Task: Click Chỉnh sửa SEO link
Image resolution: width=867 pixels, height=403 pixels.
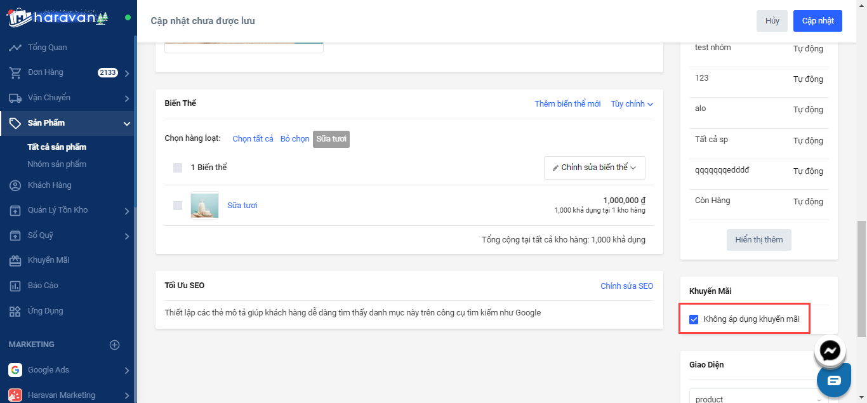Action: (626, 286)
